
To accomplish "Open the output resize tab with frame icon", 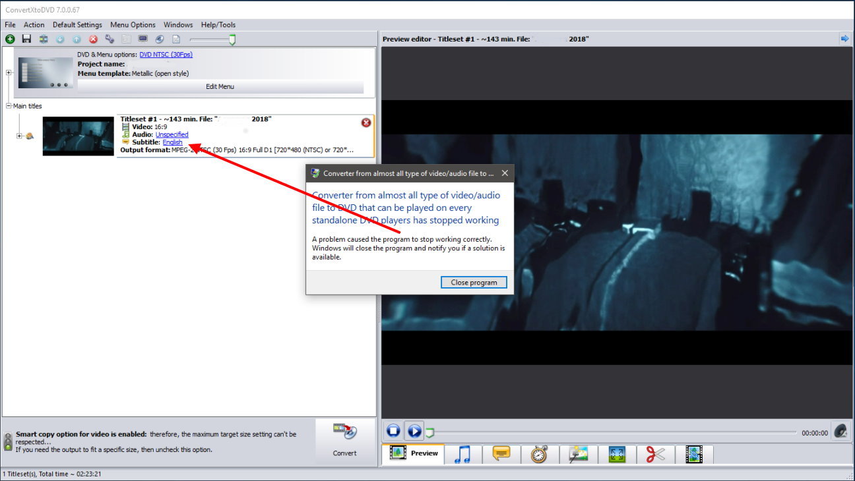I will pyautogui.click(x=617, y=454).
